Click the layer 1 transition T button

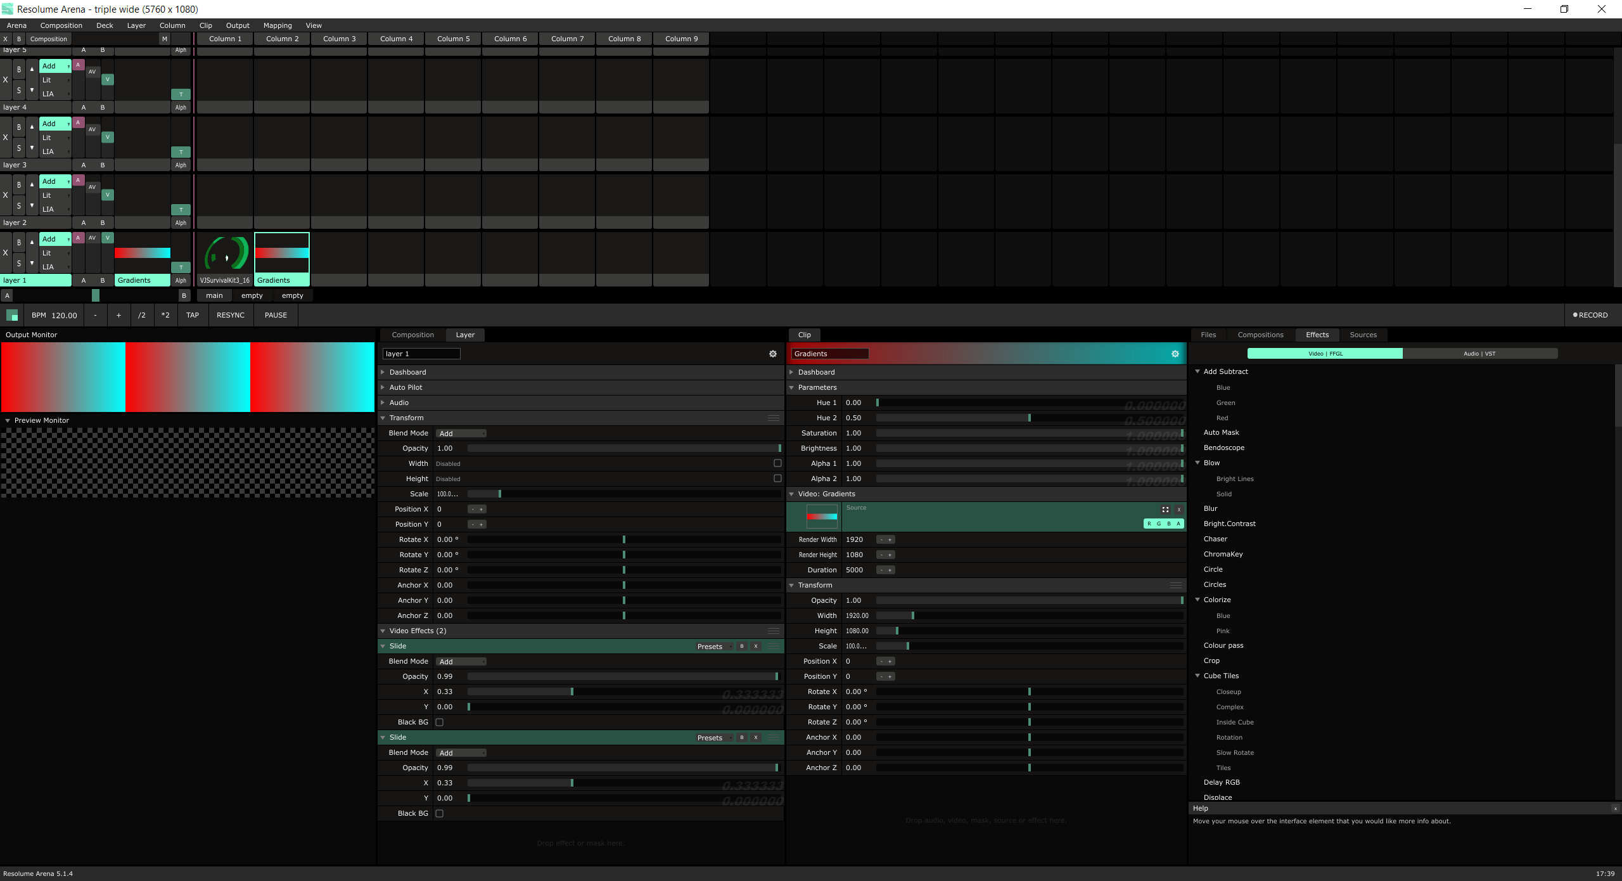(x=181, y=267)
